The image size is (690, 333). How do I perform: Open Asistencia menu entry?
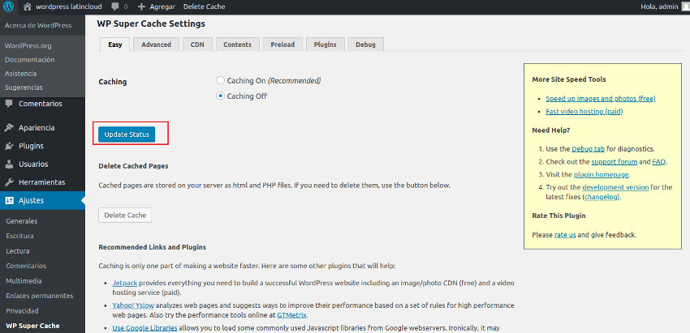point(20,74)
